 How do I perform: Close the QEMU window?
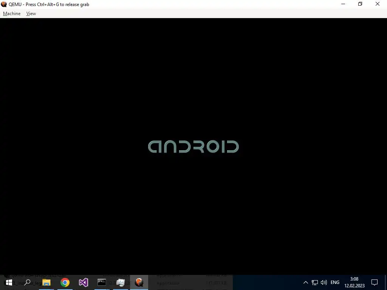(x=378, y=4)
